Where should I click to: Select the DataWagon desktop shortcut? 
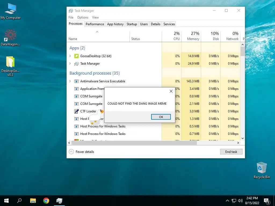click(10, 38)
